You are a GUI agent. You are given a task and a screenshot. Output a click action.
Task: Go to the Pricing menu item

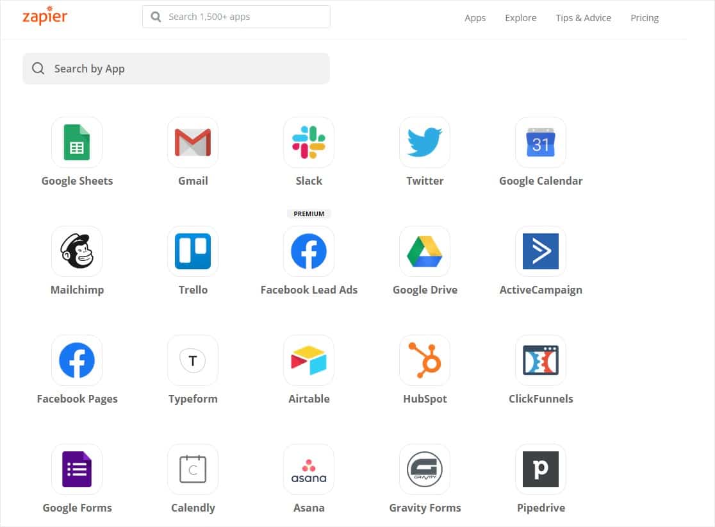click(x=645, y=18)
